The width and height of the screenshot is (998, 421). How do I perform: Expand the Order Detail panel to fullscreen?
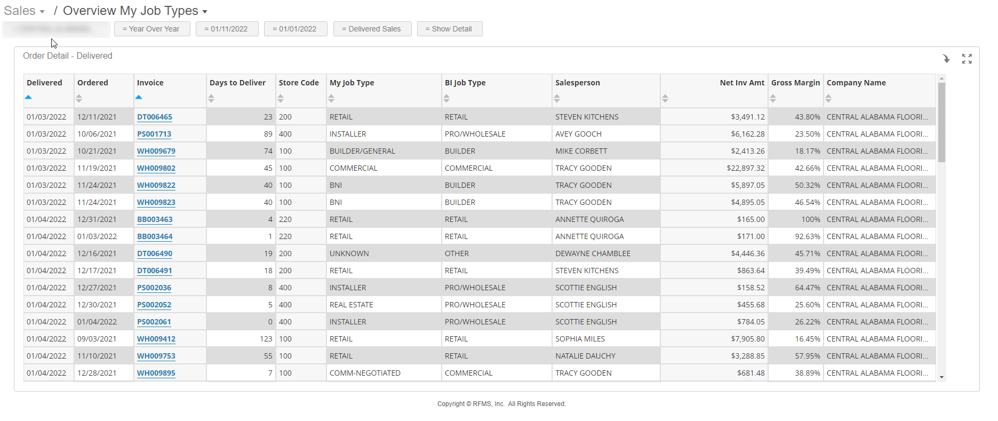coord(967,59)
